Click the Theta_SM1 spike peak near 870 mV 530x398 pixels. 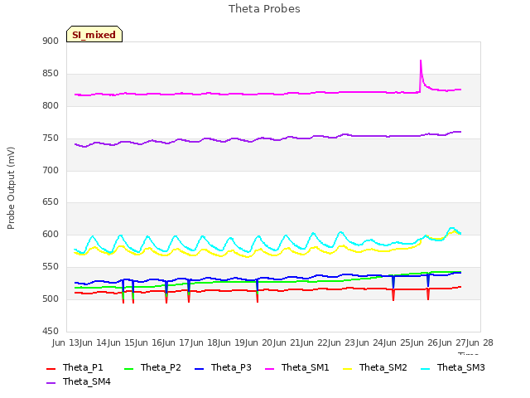tap(421, 61)
